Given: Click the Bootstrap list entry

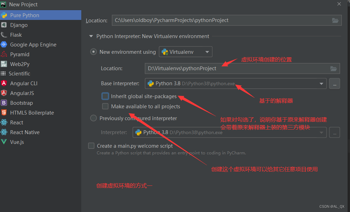Looking at the screenshot, I should click(x=41, y=103).
